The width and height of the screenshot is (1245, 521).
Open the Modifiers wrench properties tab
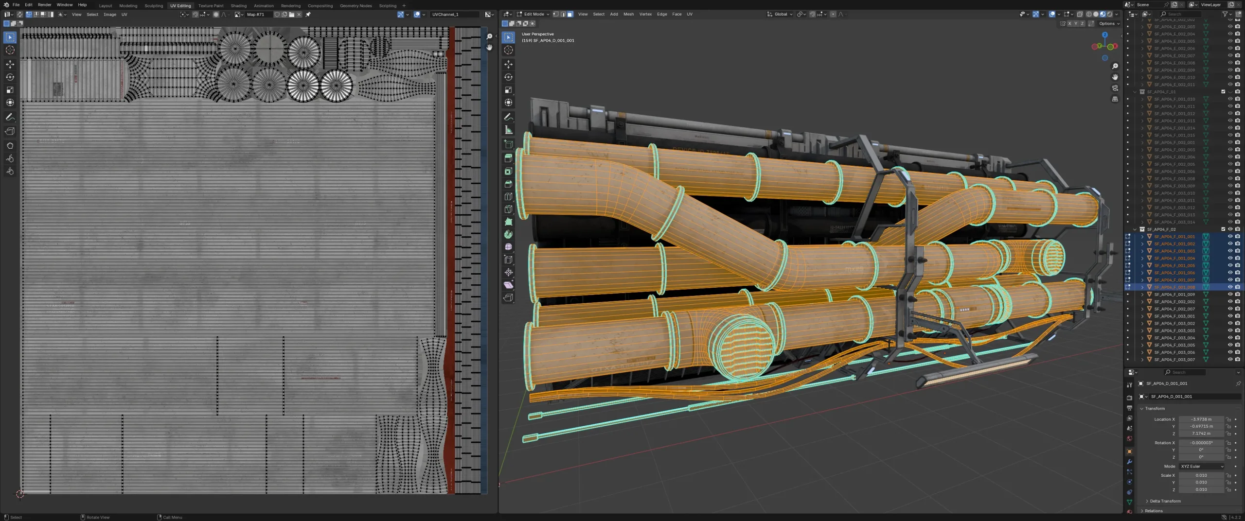pos(1129,462)
